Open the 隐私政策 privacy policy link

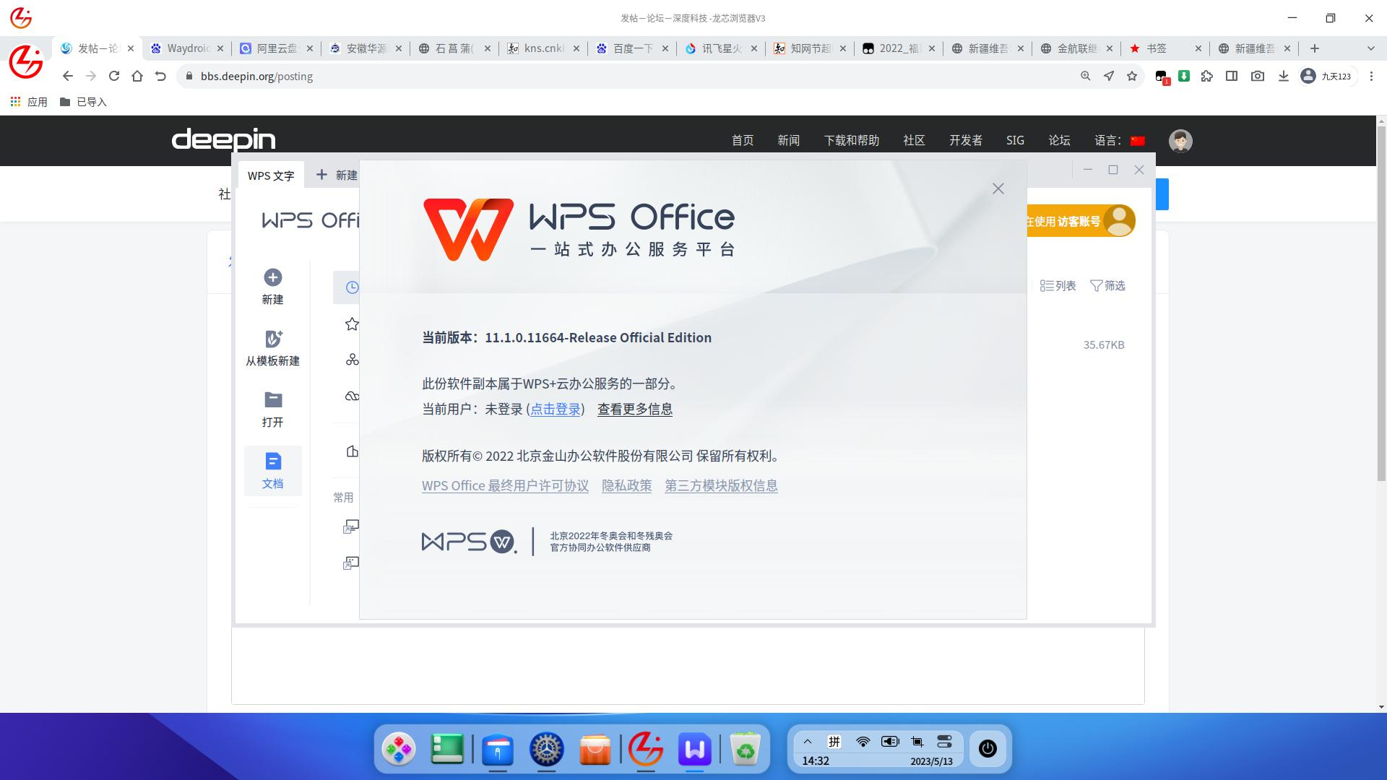pos(626,485)
